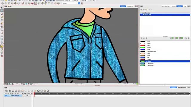Toggle the eye icon in timeline layer header
The height and width of the screenshot is (107, 191).
pos(32,94)
